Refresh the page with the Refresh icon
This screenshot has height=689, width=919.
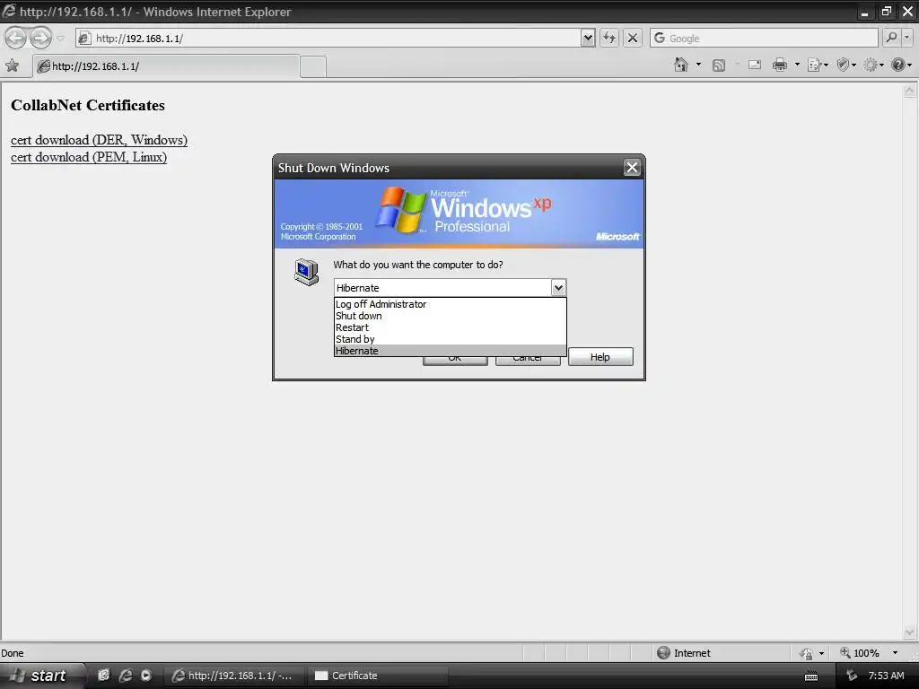click(x=609, y=38)
